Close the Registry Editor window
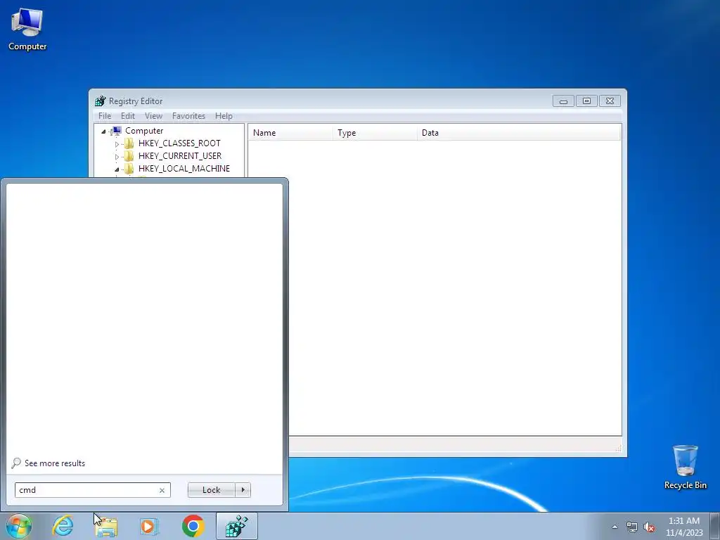Image resolution: width=720 pixels, height=540 pixels. pyautogui.click(x=610, y=101)
